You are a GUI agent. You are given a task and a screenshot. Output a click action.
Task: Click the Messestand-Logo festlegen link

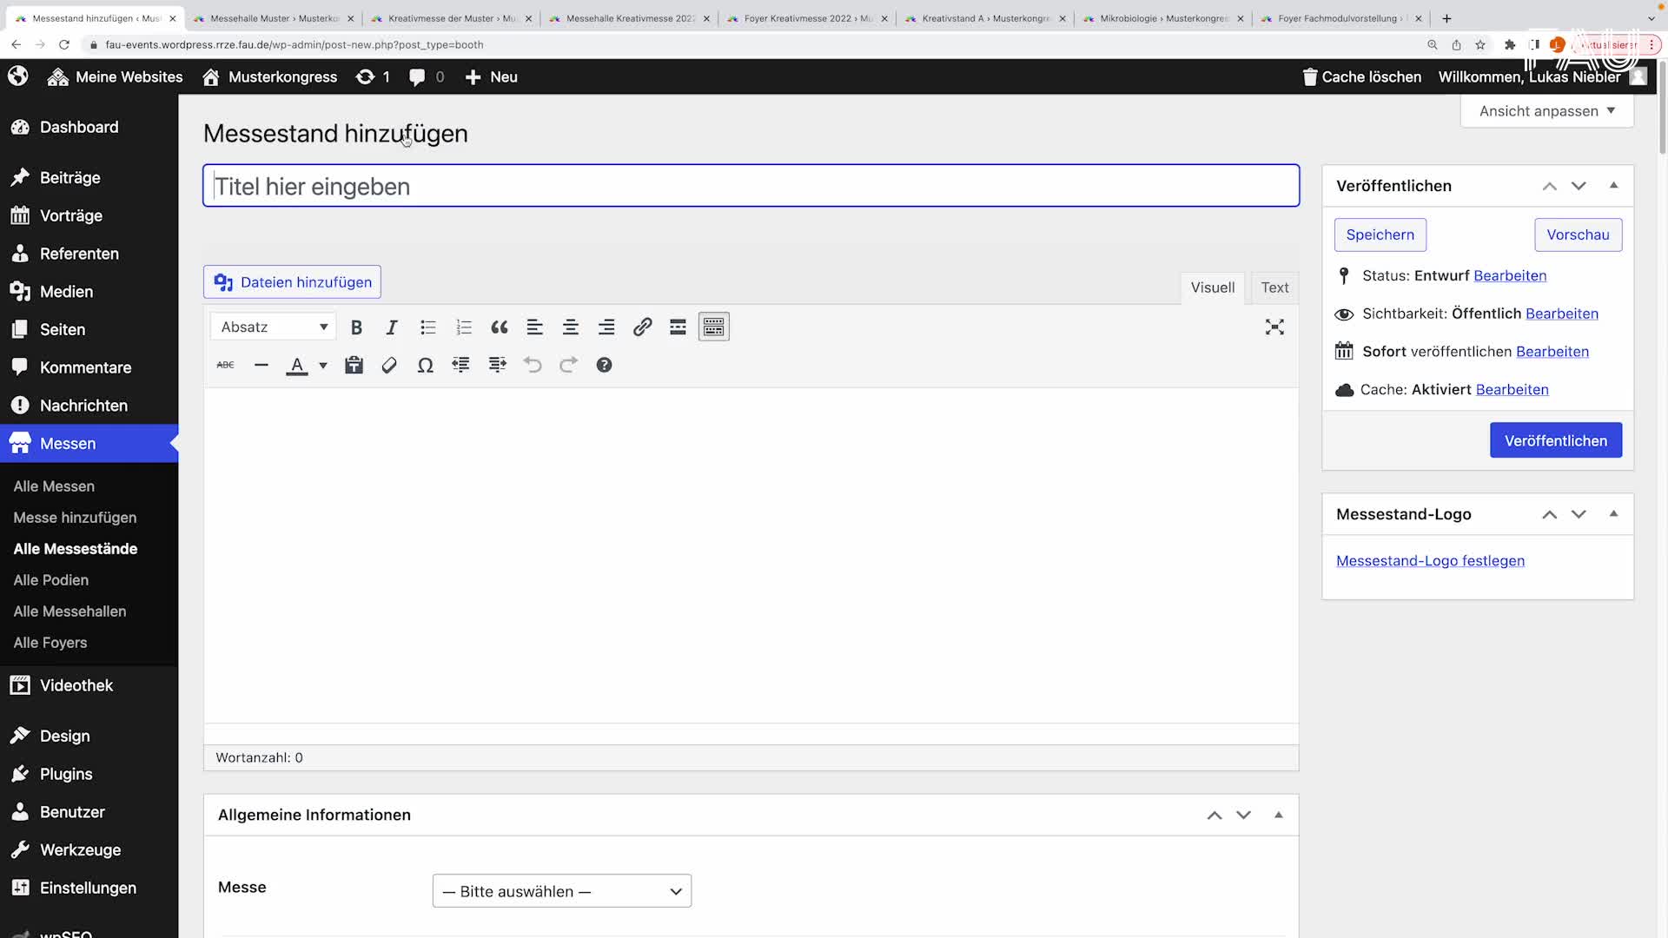click(1430, 561)
